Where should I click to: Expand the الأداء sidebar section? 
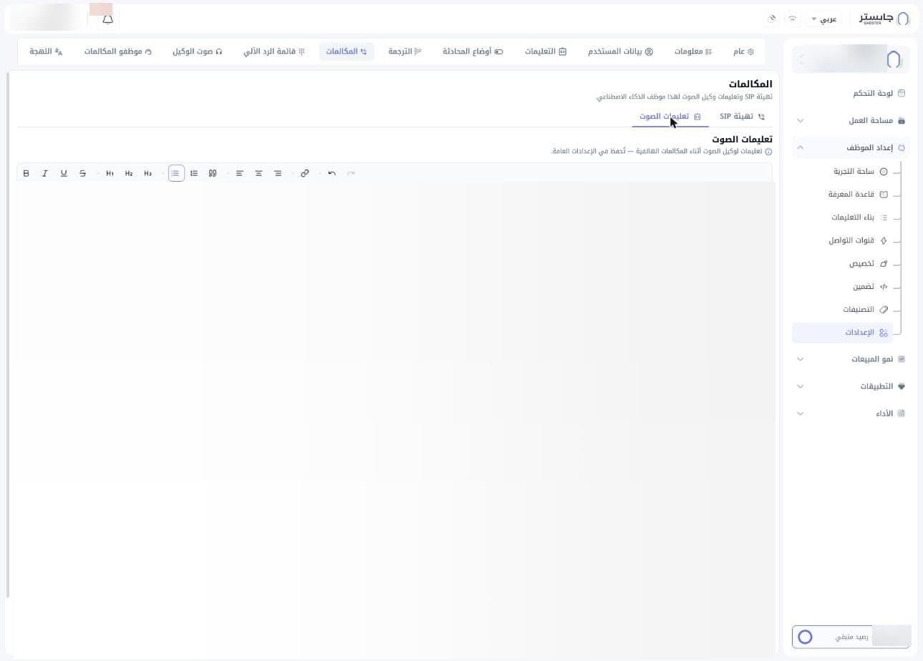click(x=851, y=413)
